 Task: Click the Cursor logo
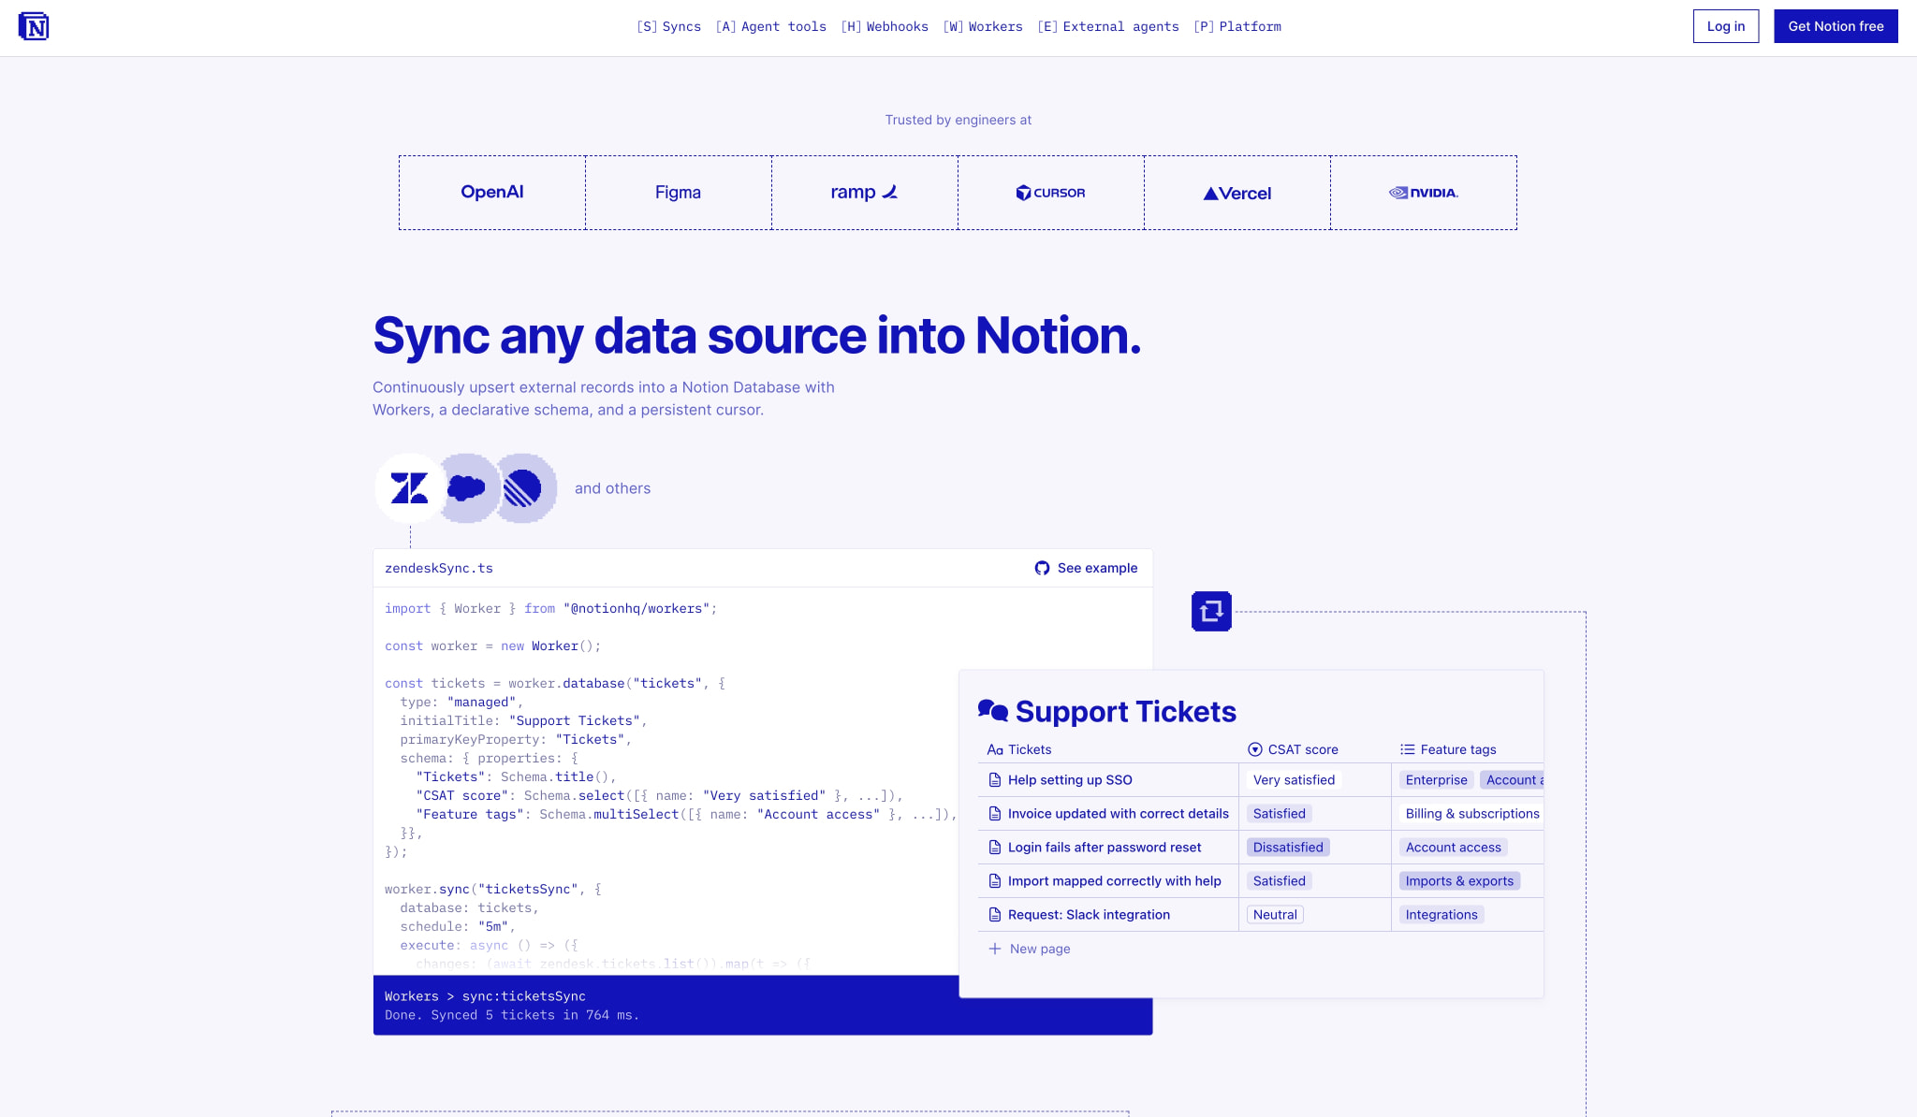pyautogui.click(x=1050, y=193)
